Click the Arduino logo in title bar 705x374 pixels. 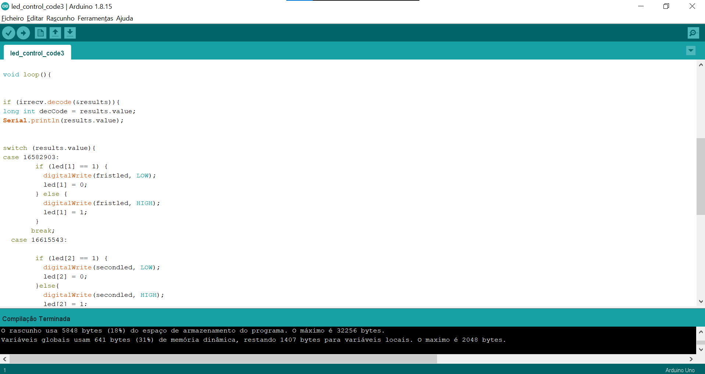[5, 6]
